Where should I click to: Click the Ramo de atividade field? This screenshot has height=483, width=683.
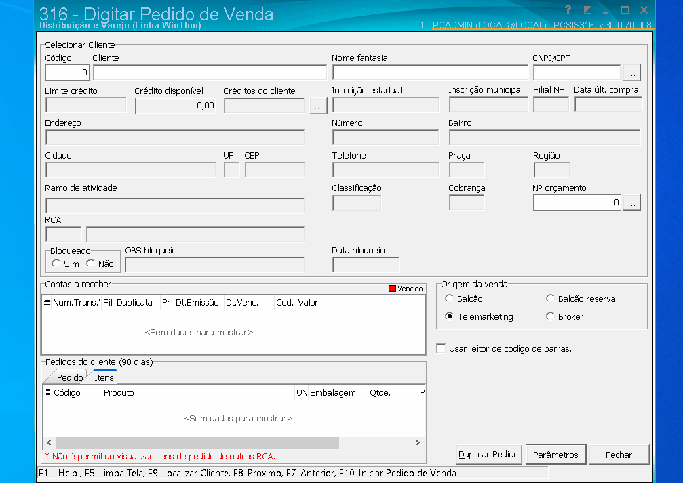tap(175, 205)
